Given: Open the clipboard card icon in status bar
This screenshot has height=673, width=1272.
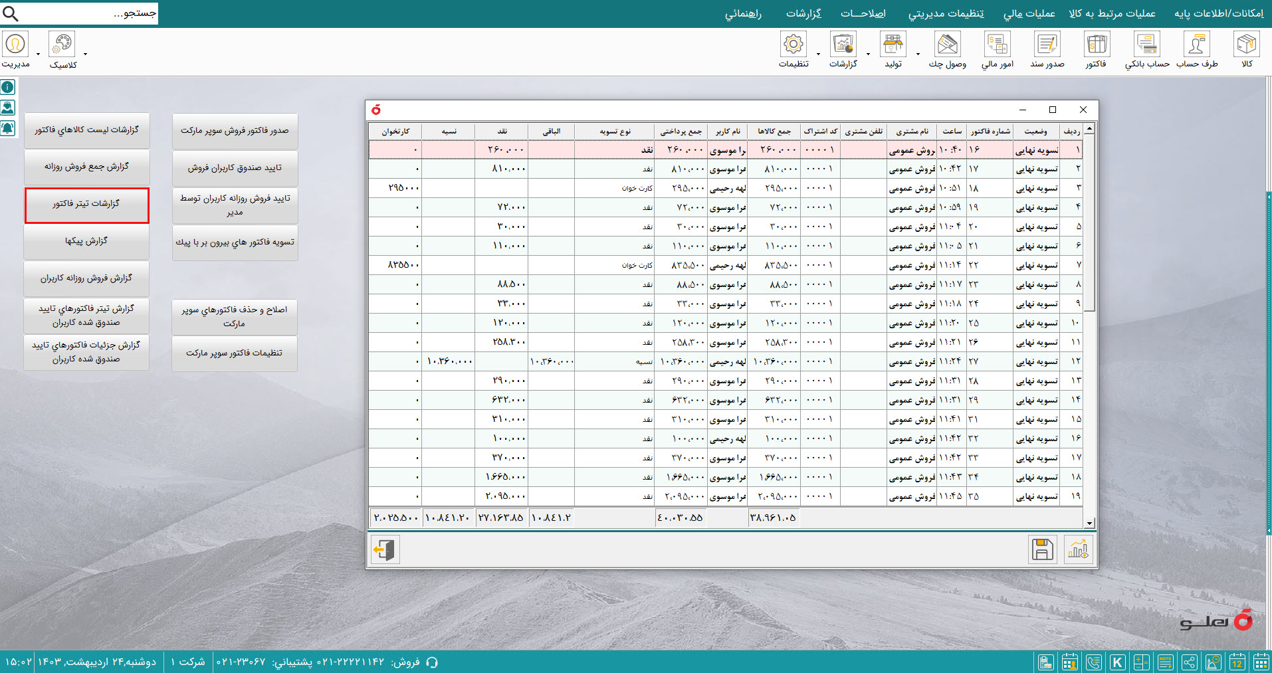Looking at the screenshot, I should (1046, 662).
